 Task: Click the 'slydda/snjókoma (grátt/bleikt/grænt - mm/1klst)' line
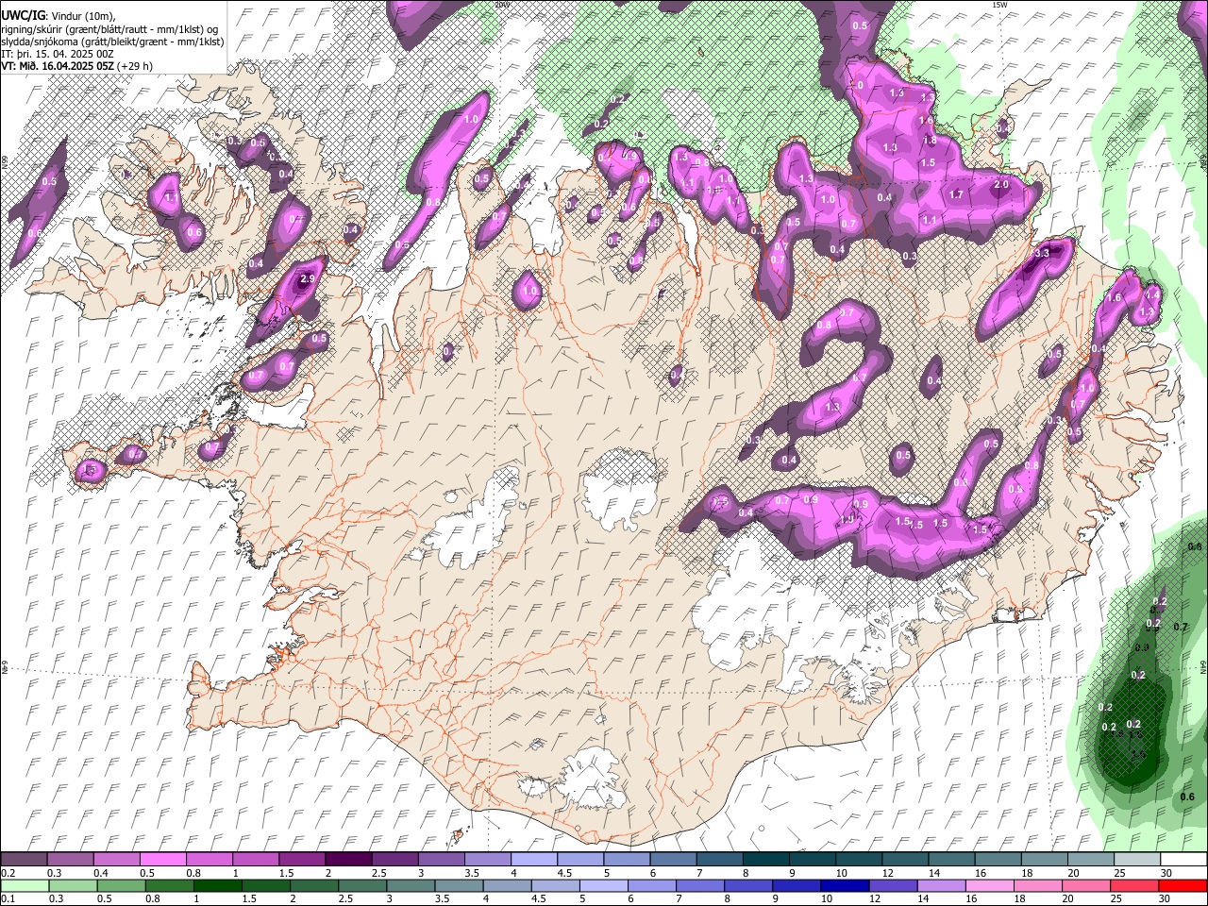tap(112, 42)
